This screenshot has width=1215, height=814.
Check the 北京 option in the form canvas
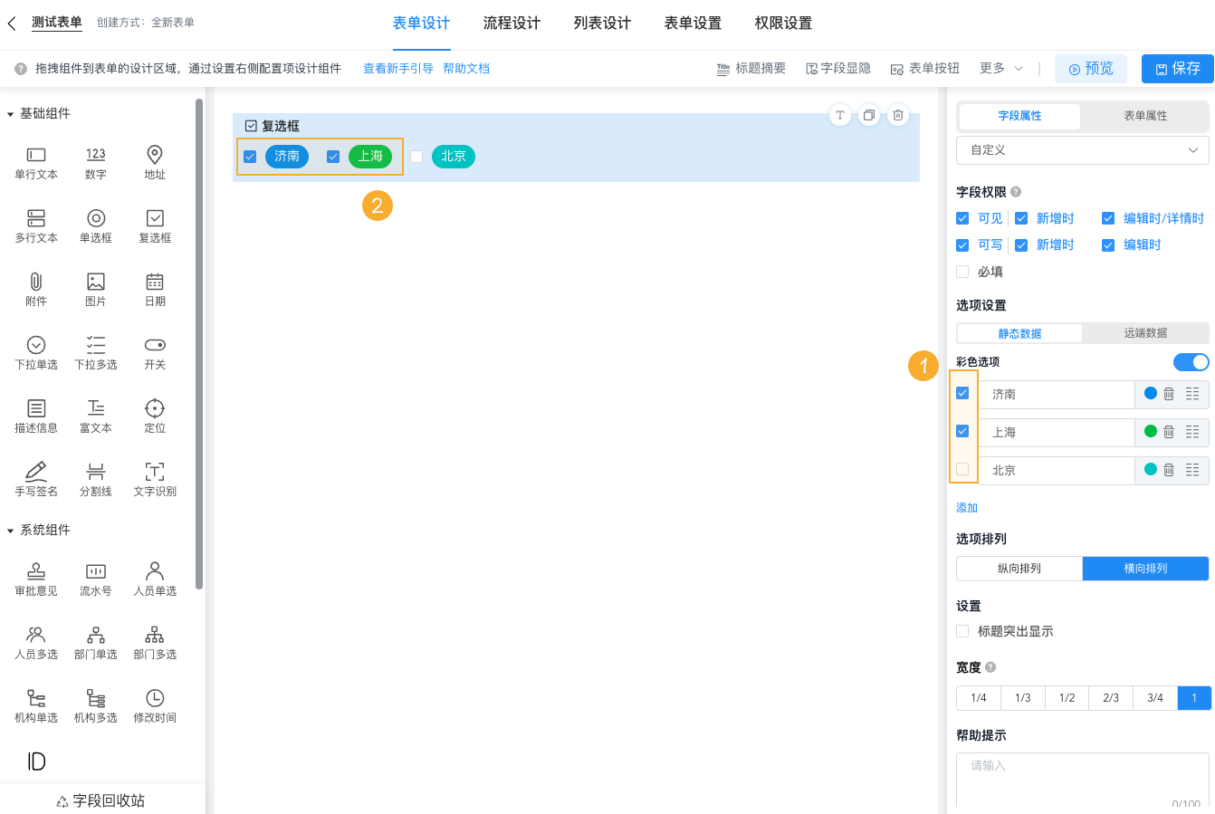pyautogui.click(x=416, y=156)
